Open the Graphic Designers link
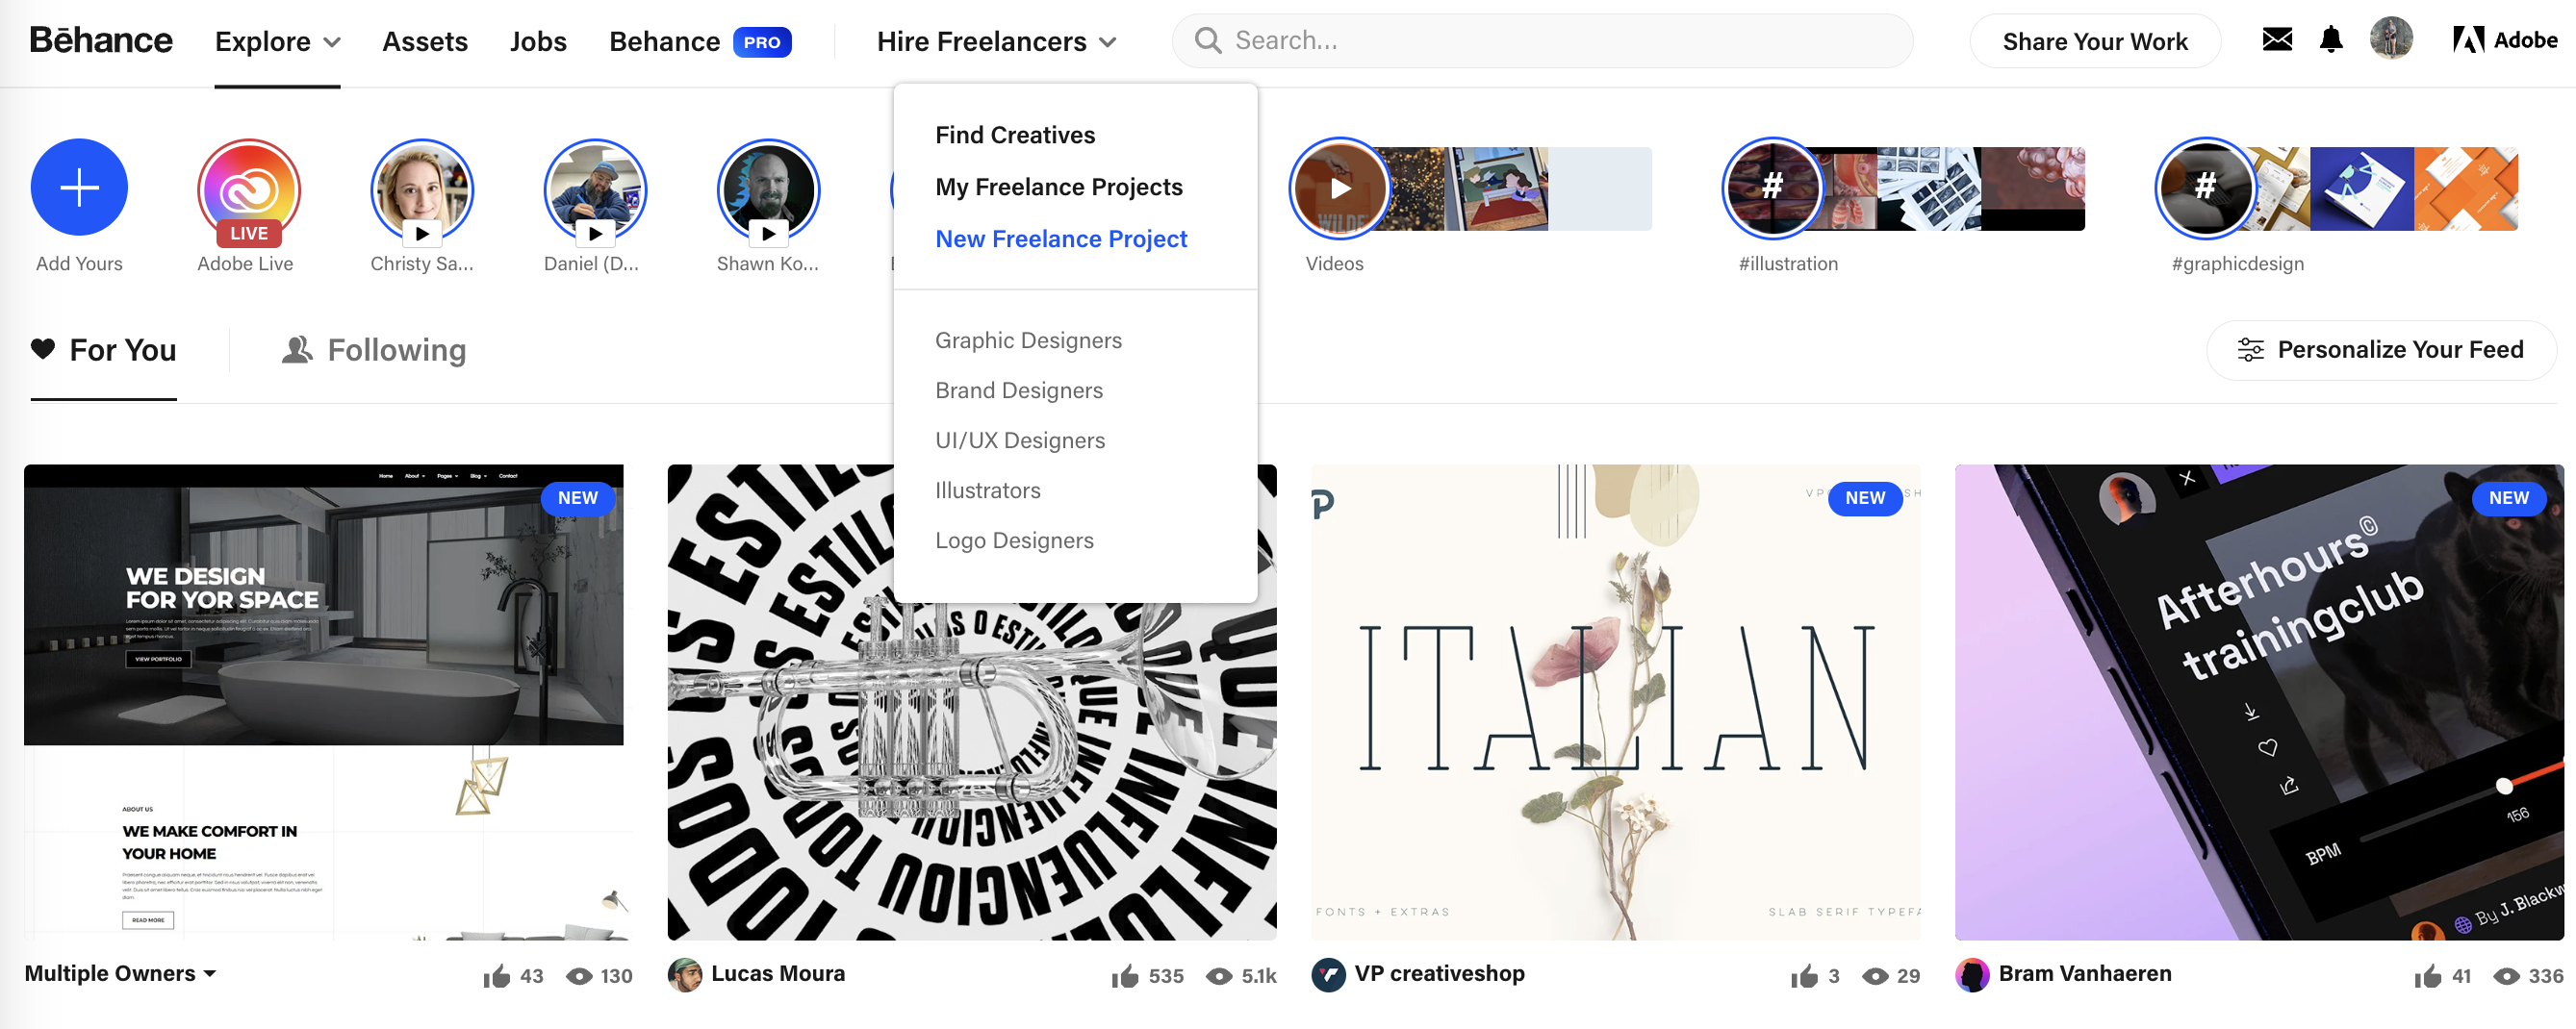This screenshot has width=2576, height=1029. (x=1028, y=340)
